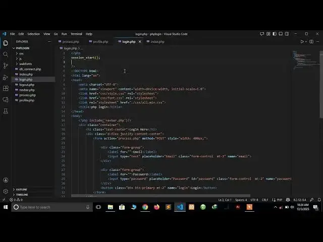
Task: Expand the TIMELINE section
Action: [x=22, y=195]
